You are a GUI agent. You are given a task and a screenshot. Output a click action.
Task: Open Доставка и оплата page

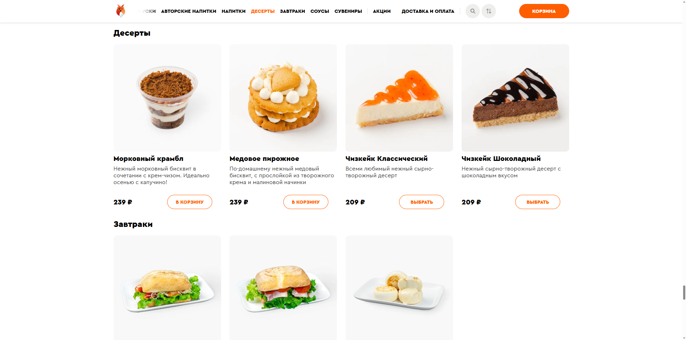pos(428,11)
